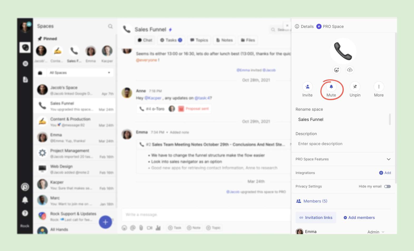
Task: Click the Invite member icon
Action: coord(307,87)
